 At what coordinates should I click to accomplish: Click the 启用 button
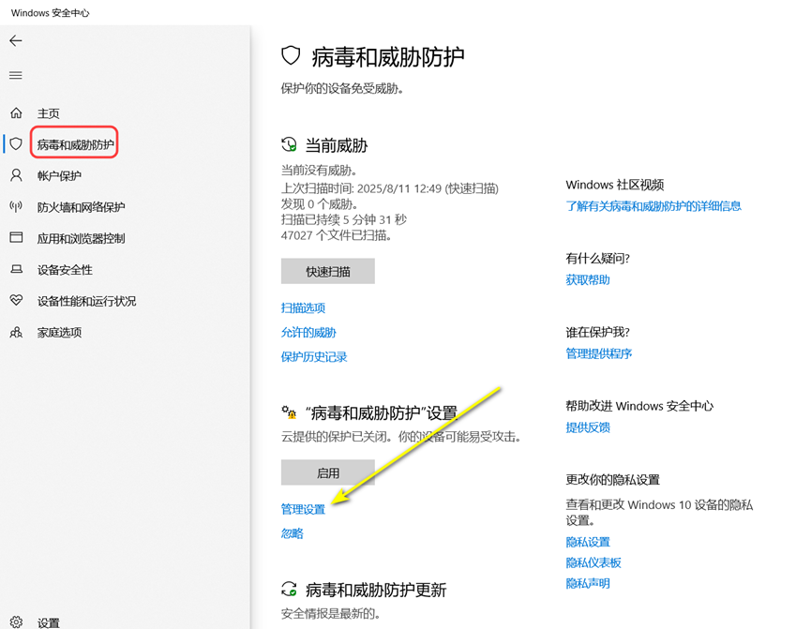328,472
